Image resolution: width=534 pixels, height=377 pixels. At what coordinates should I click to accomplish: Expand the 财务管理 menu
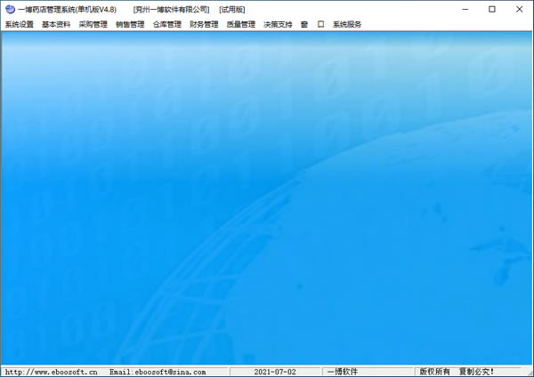[x=204, y=25]
